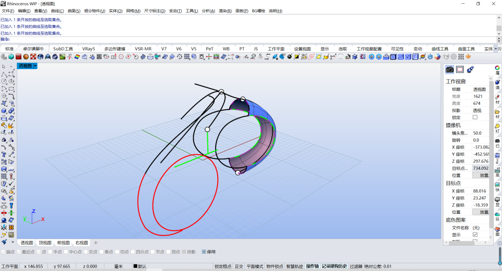Click the blue spheres icon in the panel header
Viewport: 502px width, 271px height.
pos(470,69)
